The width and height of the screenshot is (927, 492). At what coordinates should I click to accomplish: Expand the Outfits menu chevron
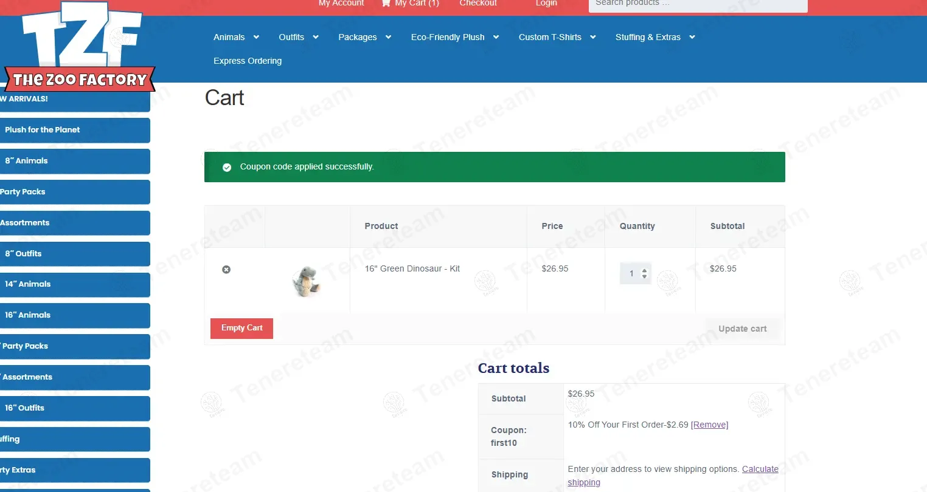pos(316,37)
